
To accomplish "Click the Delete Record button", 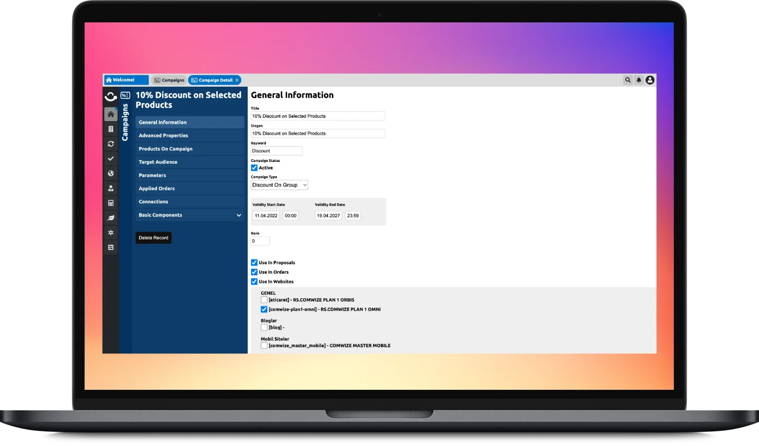I will [x=153, y=238].
